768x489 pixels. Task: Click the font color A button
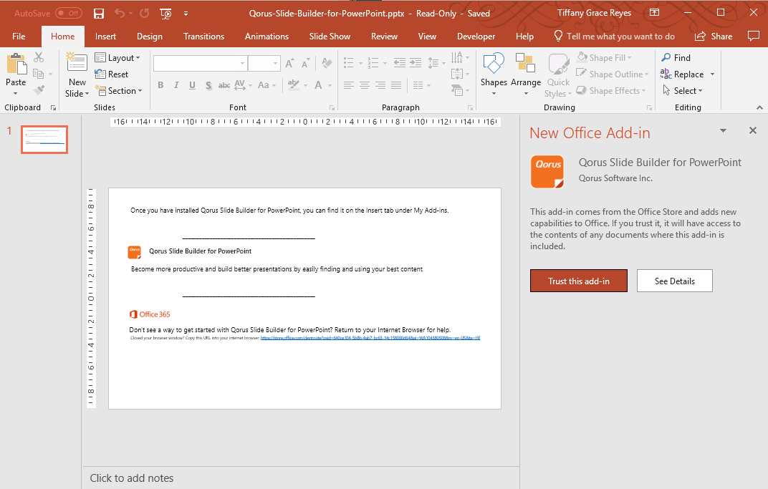coord(318,85)
